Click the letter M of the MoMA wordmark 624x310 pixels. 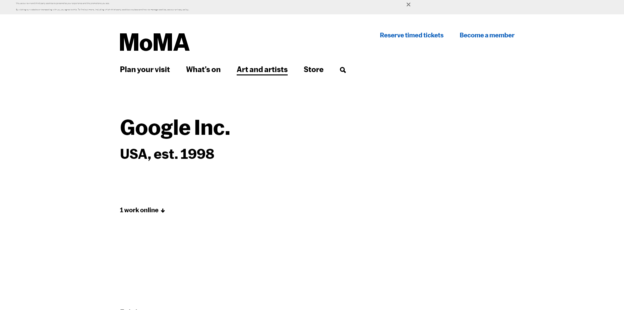click(129, 42)
